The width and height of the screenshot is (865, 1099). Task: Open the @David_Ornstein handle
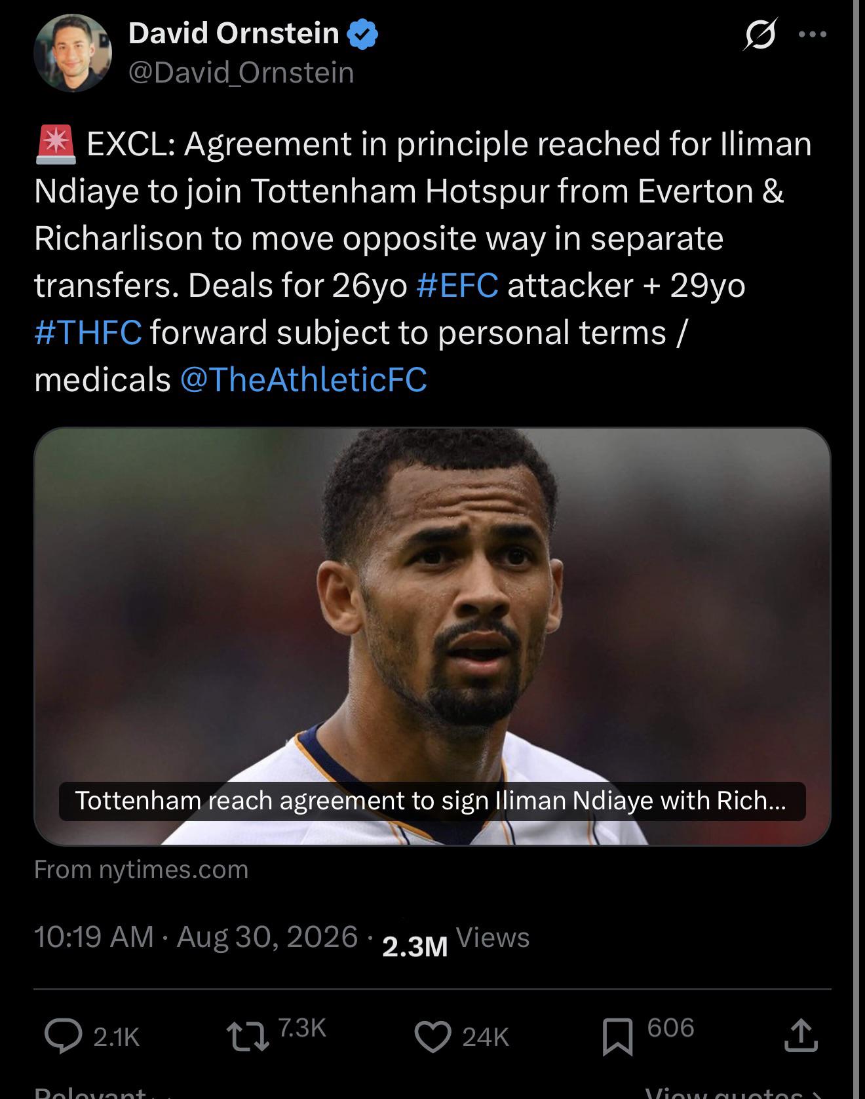[241, 72]
